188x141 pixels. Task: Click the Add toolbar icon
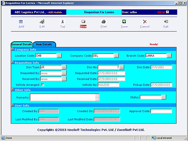pyautogui.click(x=21, y=22)
